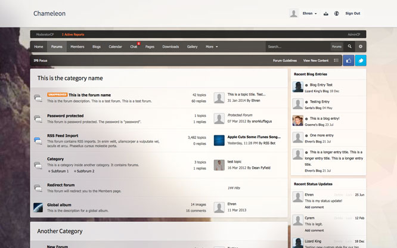
Task: Click the Global album forum icon
Action: pos(38,207)
